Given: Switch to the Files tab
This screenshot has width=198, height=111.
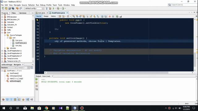Looking at the screenshot, I should point(14,13).
